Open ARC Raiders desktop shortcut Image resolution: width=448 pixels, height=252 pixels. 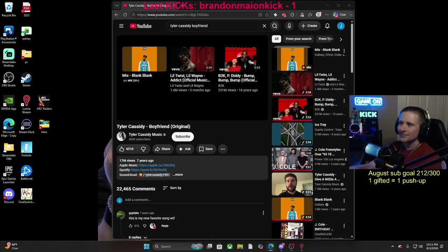44,103
